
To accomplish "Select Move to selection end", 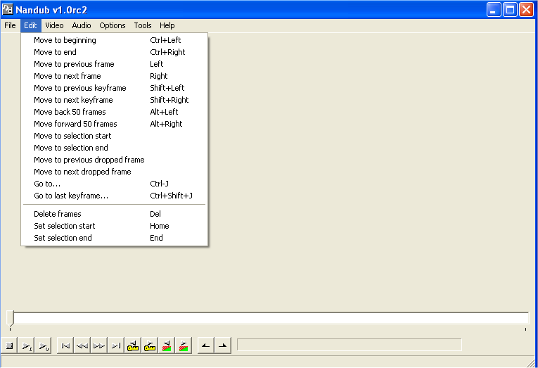I will [114, 148].
